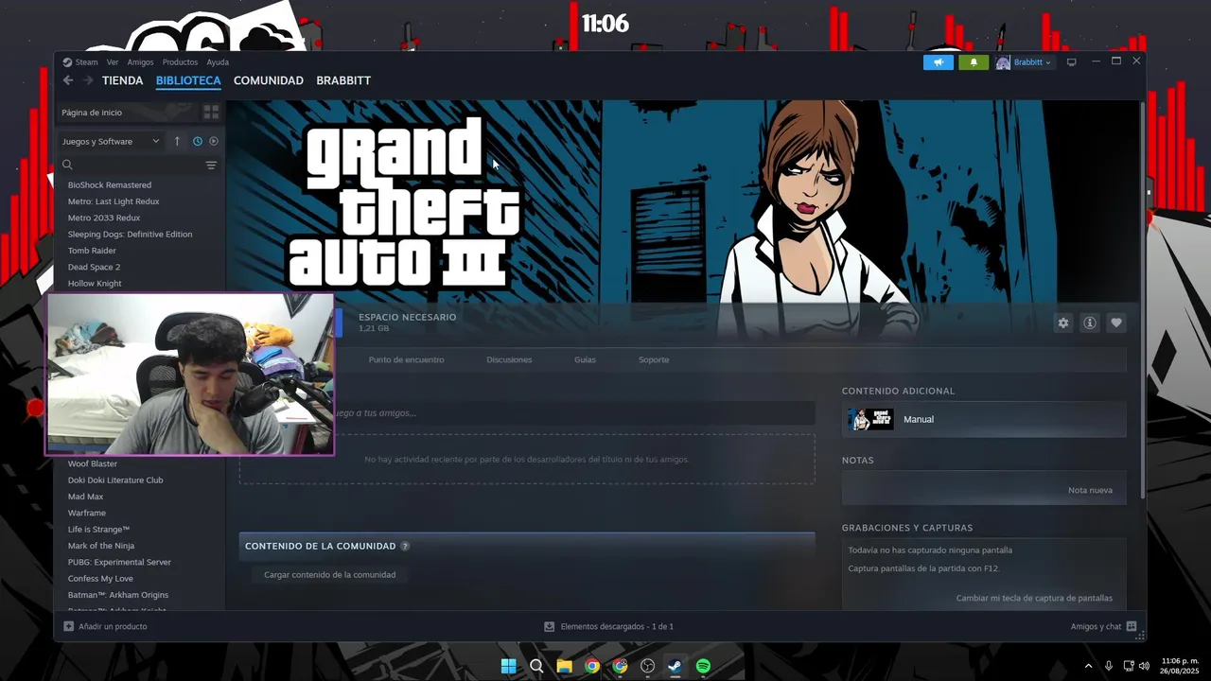Focus the library search field
The width and height of the screenshot is (1211, 681).
coord(132,165)
